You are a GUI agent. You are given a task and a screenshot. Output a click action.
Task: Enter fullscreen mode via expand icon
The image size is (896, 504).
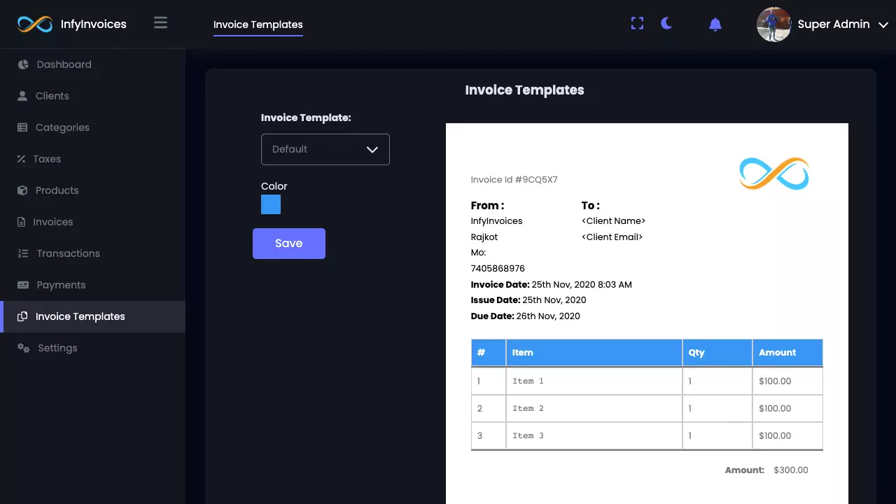point(637,24)
